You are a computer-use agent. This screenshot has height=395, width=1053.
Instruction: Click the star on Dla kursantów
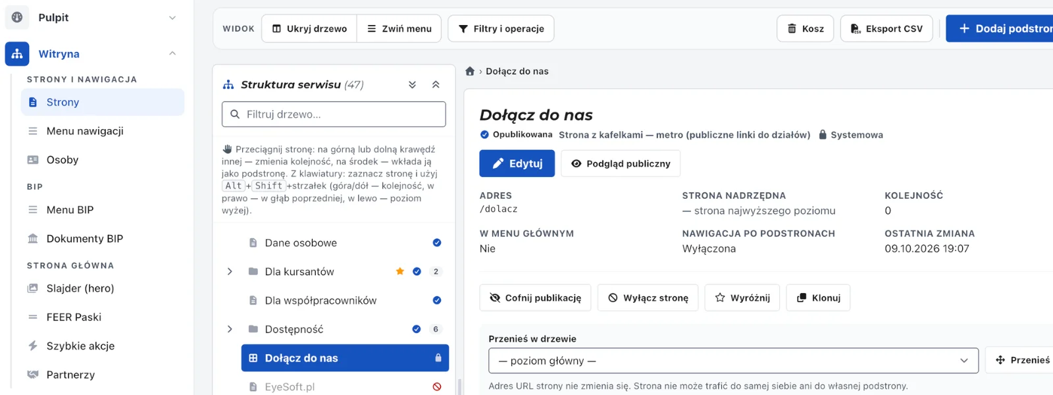pyautogui.click(x=400, y=272)
